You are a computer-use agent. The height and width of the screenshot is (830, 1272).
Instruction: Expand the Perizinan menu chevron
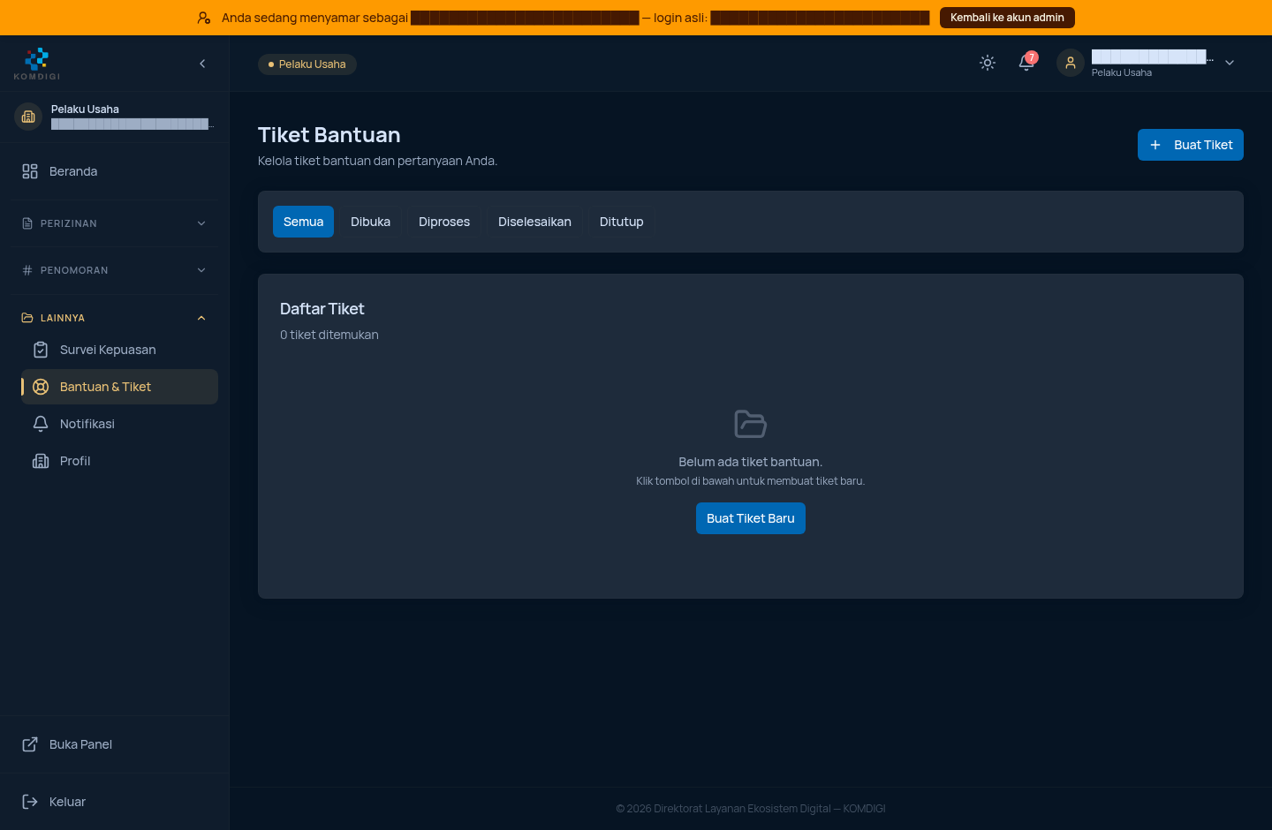click(x=201, y=223)
